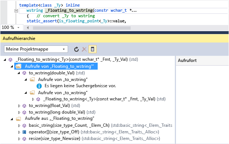This screenshot has height=144, width=229.
Task: Click the Aufrufhierarchie panel title bar
Action: [114, 38]
